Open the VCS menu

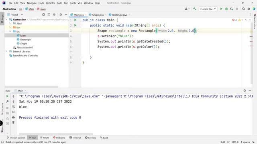pos(80,3)
